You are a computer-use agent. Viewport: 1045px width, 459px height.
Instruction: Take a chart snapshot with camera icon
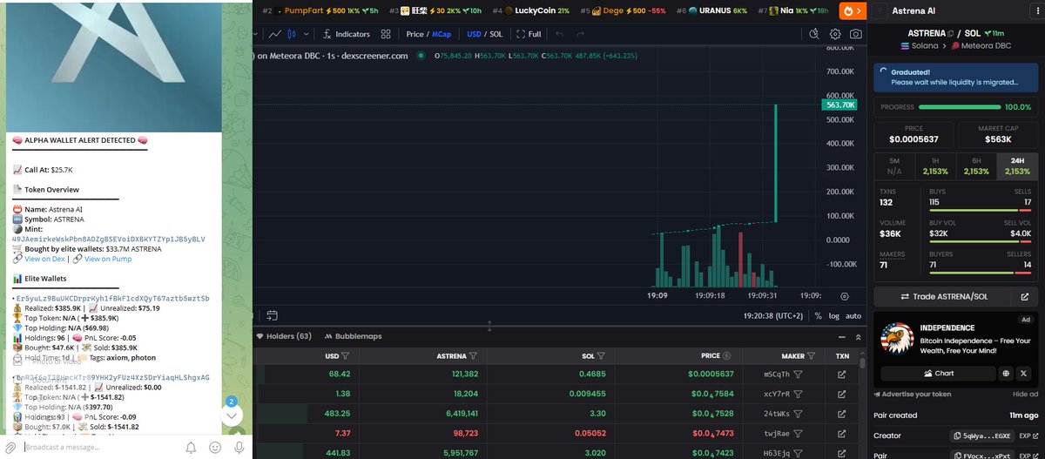(x=856, y=34)
